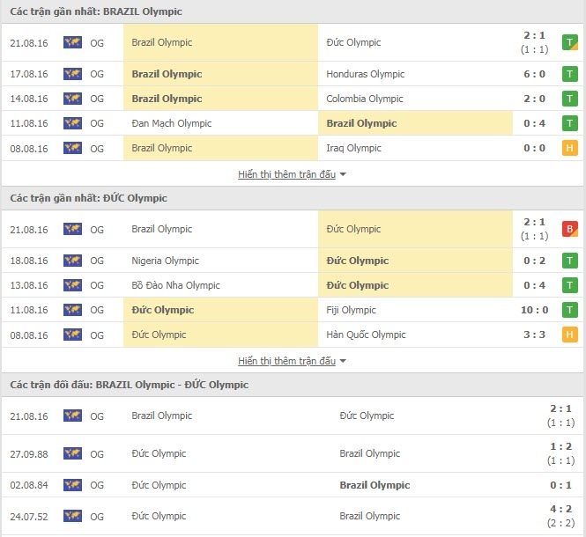586x537 pixels.
Task: Click the 6 : 0 score against Honduras
Action: coord(534,74)
